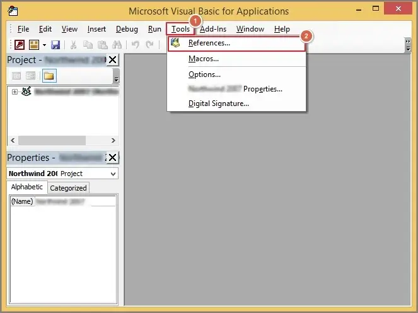Switch to the Alphabetic tab

26,187
